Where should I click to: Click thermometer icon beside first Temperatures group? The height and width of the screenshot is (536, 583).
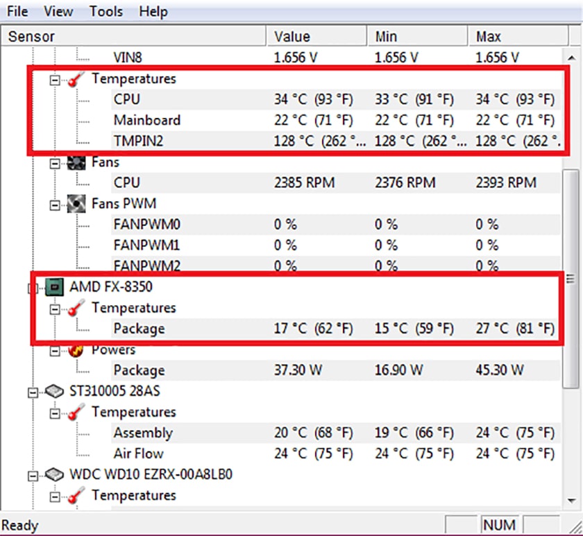76,79
